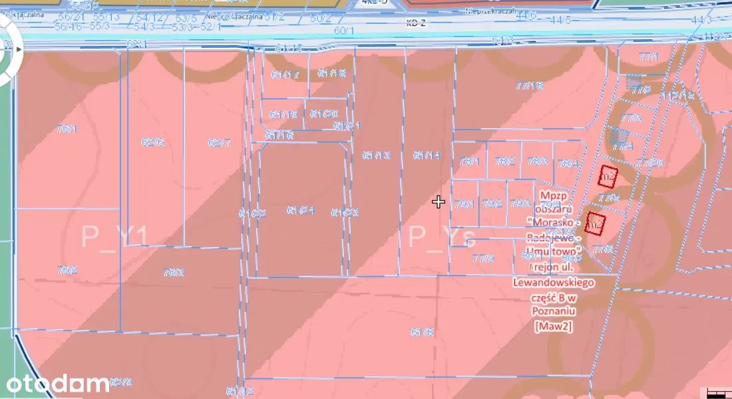Click the pan-right arrow on navigation wheel
Screen dimensions: 732x399
coord(19,48)
